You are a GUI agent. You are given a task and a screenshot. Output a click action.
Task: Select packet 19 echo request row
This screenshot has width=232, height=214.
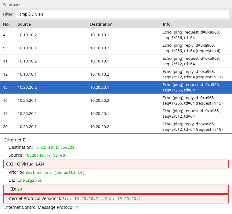pos(116,113)
